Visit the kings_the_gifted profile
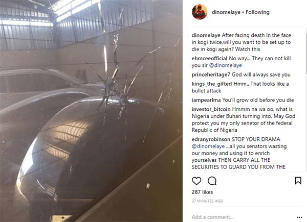This screenshot has height=222, width=307. [212, 84]
